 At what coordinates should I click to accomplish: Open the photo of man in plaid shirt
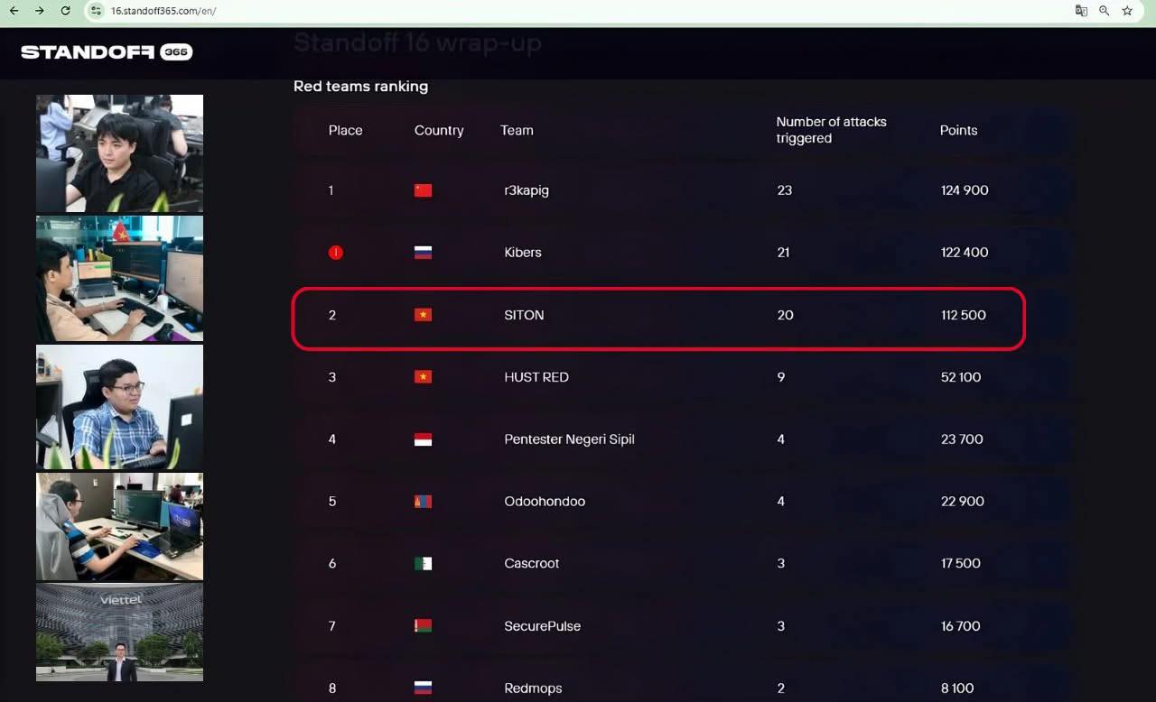[119, 408]
